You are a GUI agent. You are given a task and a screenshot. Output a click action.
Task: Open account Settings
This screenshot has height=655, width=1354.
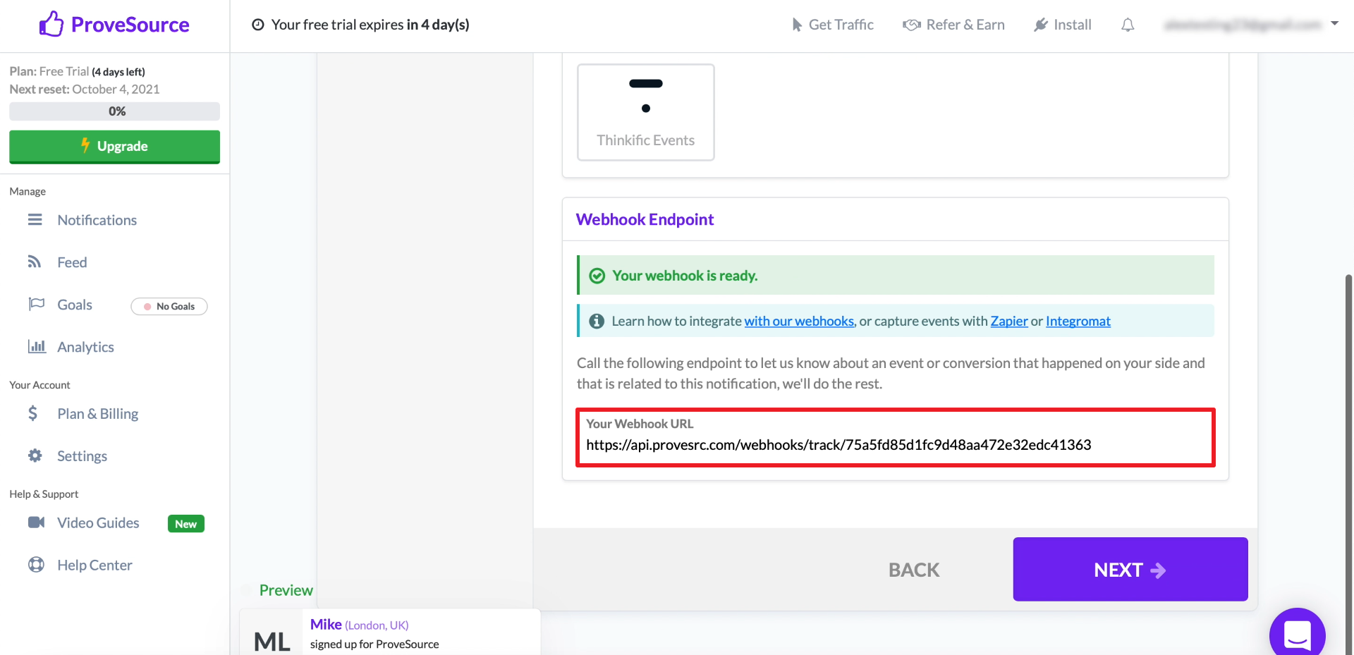click(82, 456)
